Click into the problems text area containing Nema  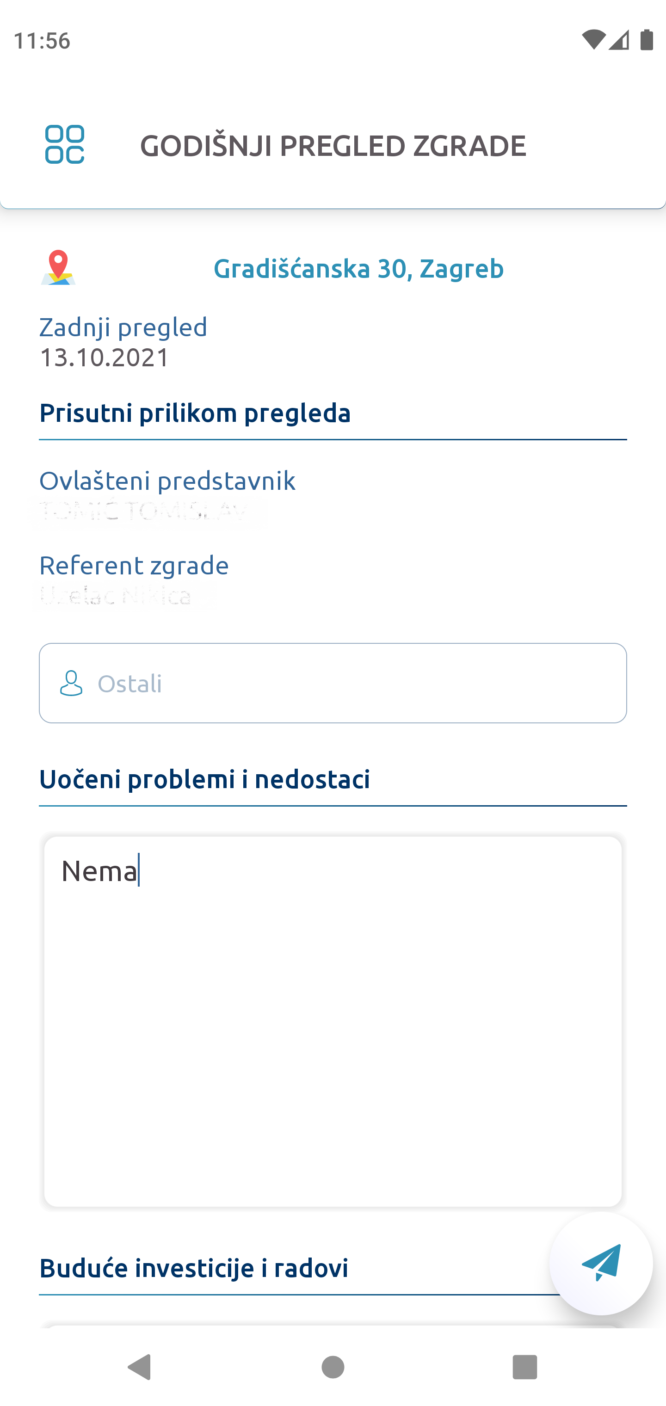tap(333, 1021)
